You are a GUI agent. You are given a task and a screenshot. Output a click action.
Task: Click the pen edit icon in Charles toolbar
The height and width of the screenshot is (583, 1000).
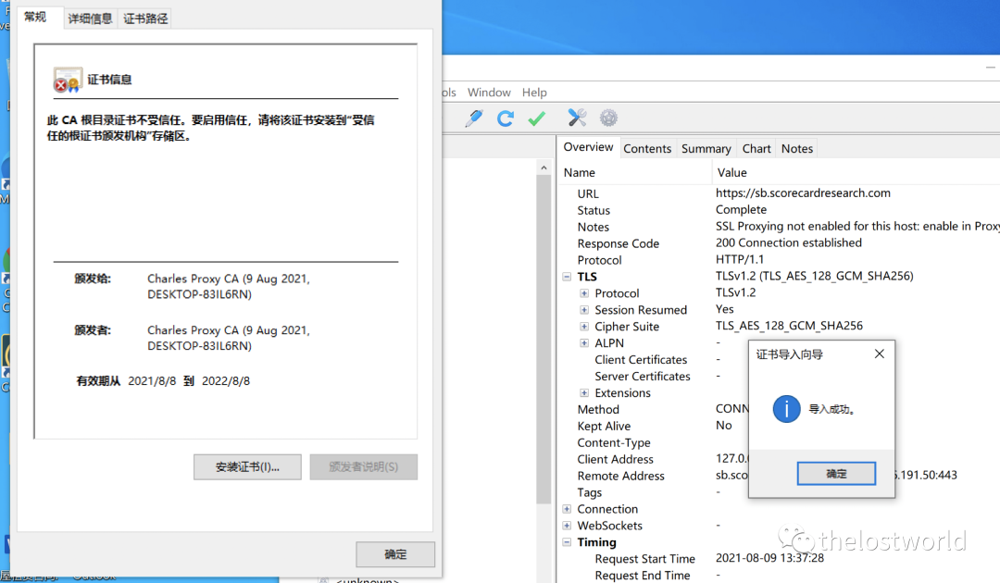(x=474, y=118)
